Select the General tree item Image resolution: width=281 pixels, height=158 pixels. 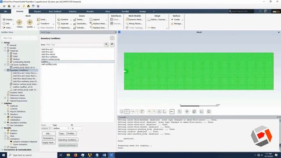pyautogui.click(x=13, y=45)
